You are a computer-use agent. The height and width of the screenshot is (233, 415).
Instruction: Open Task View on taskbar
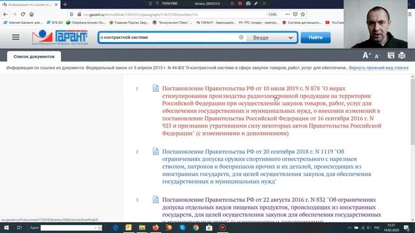point(19,227)
